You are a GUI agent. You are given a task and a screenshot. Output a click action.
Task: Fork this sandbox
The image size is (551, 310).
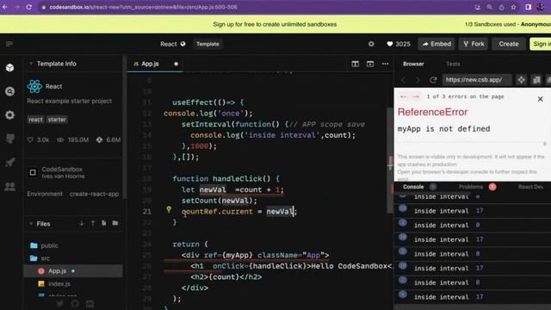[474, 44]
